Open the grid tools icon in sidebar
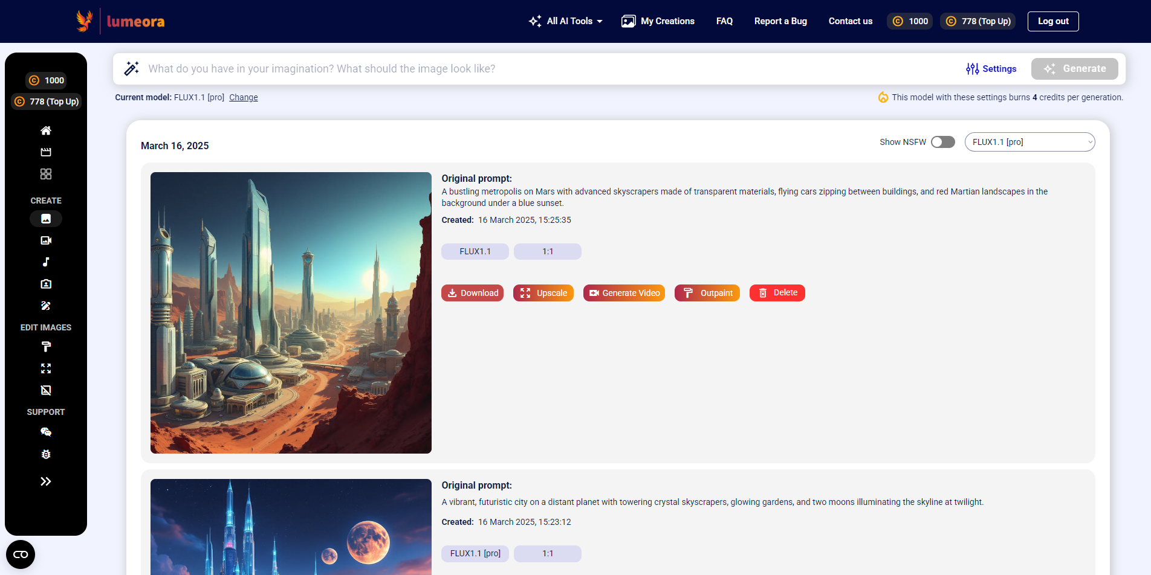The width and height of the screenshot is (1151, 575). pyautogui.click(x=46, y=174)
